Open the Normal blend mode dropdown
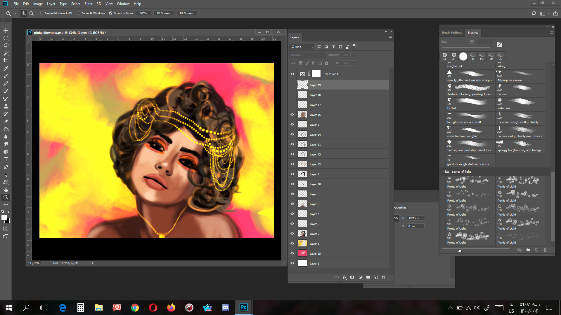Image resolution: width=561 pixels, height=315 pixels. (307, 55)
